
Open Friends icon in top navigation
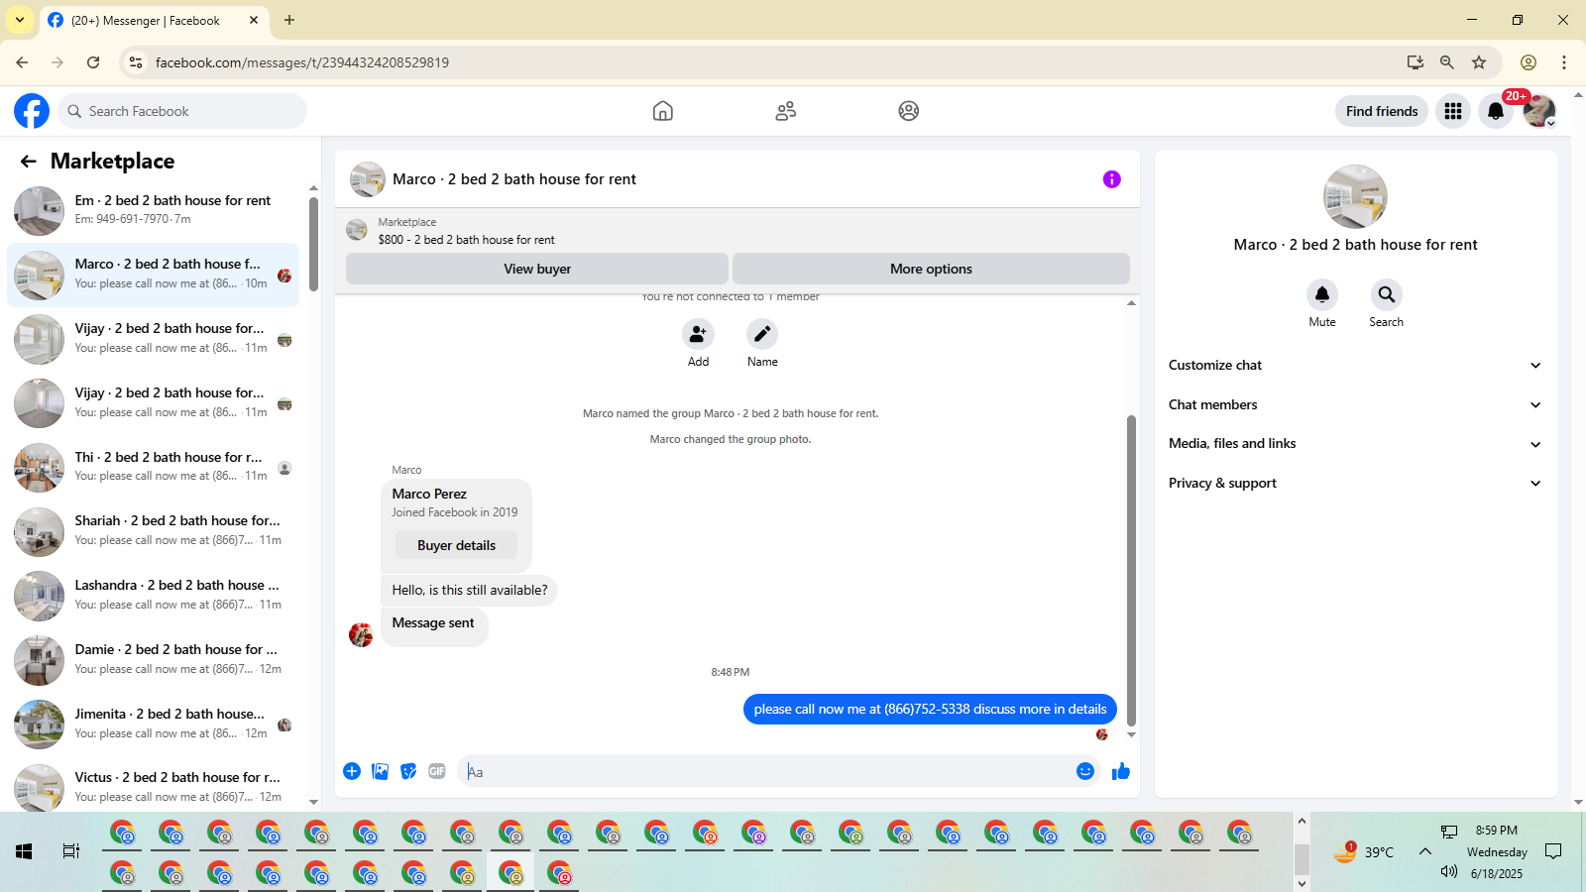786,111
